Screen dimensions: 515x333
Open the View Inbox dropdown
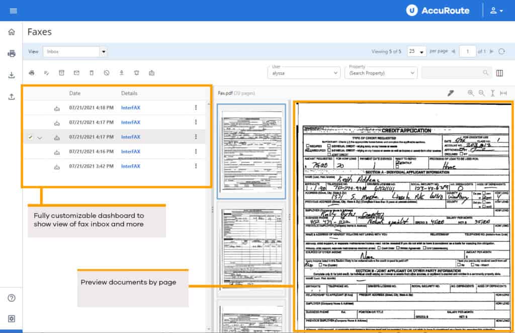point(103,51)
